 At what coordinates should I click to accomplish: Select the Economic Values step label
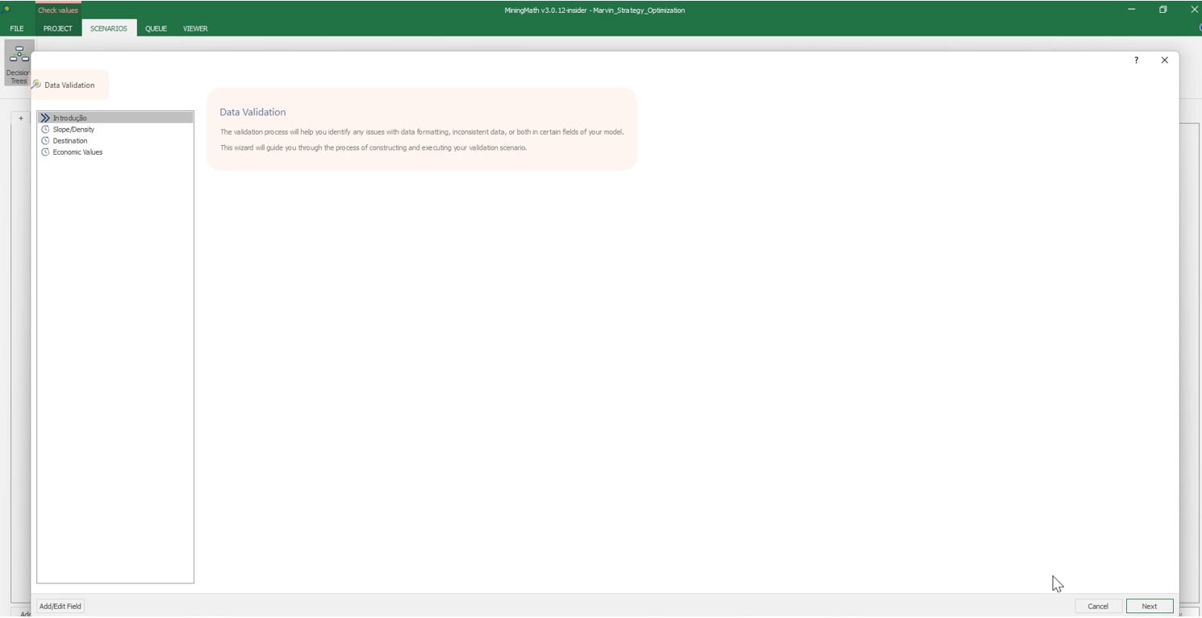(x=77, y=151)
